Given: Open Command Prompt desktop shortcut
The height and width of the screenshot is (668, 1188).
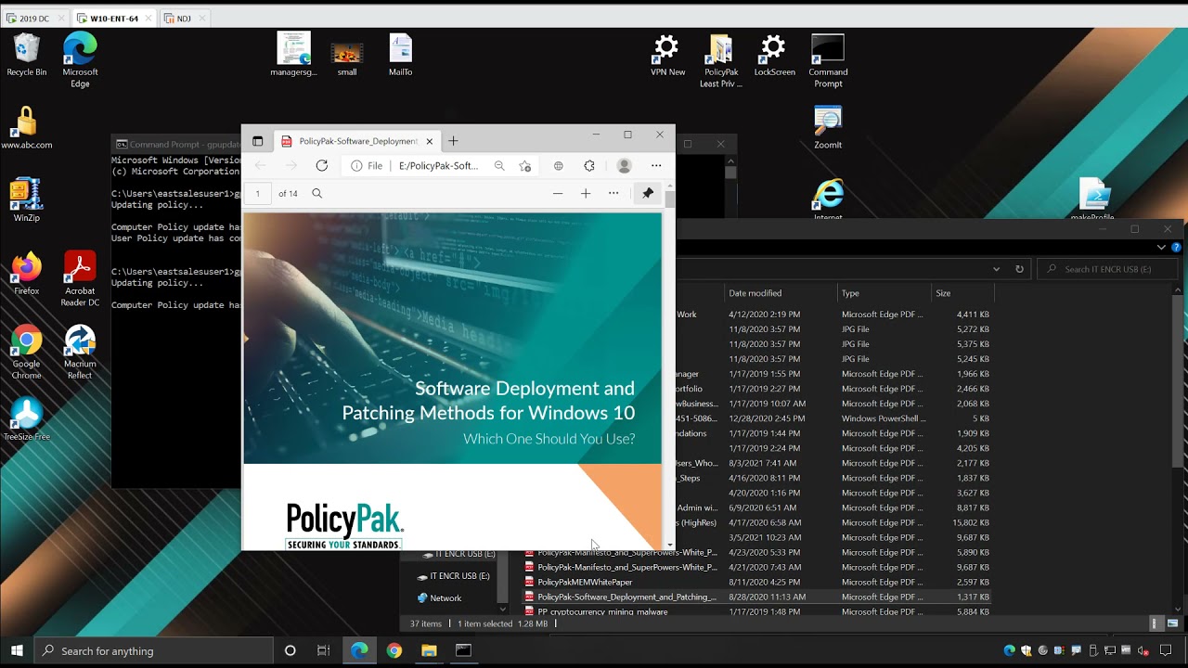Looking at the screenshot, I should [828, 61].
